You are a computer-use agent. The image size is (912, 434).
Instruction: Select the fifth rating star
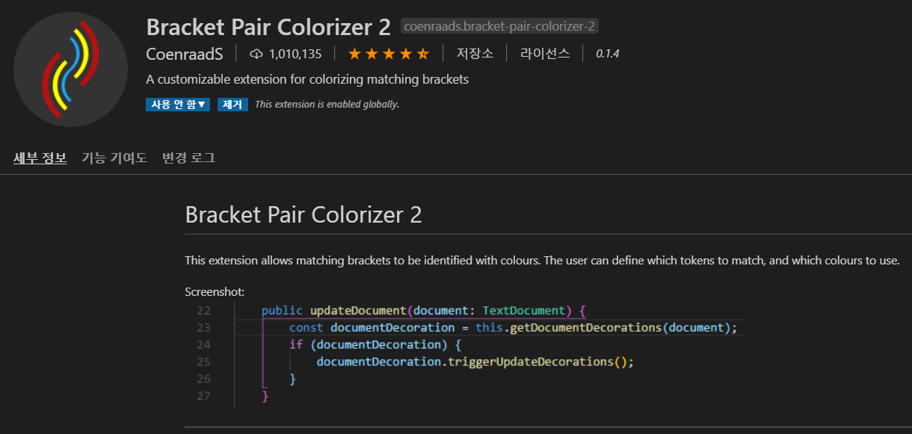coord(422,53)
